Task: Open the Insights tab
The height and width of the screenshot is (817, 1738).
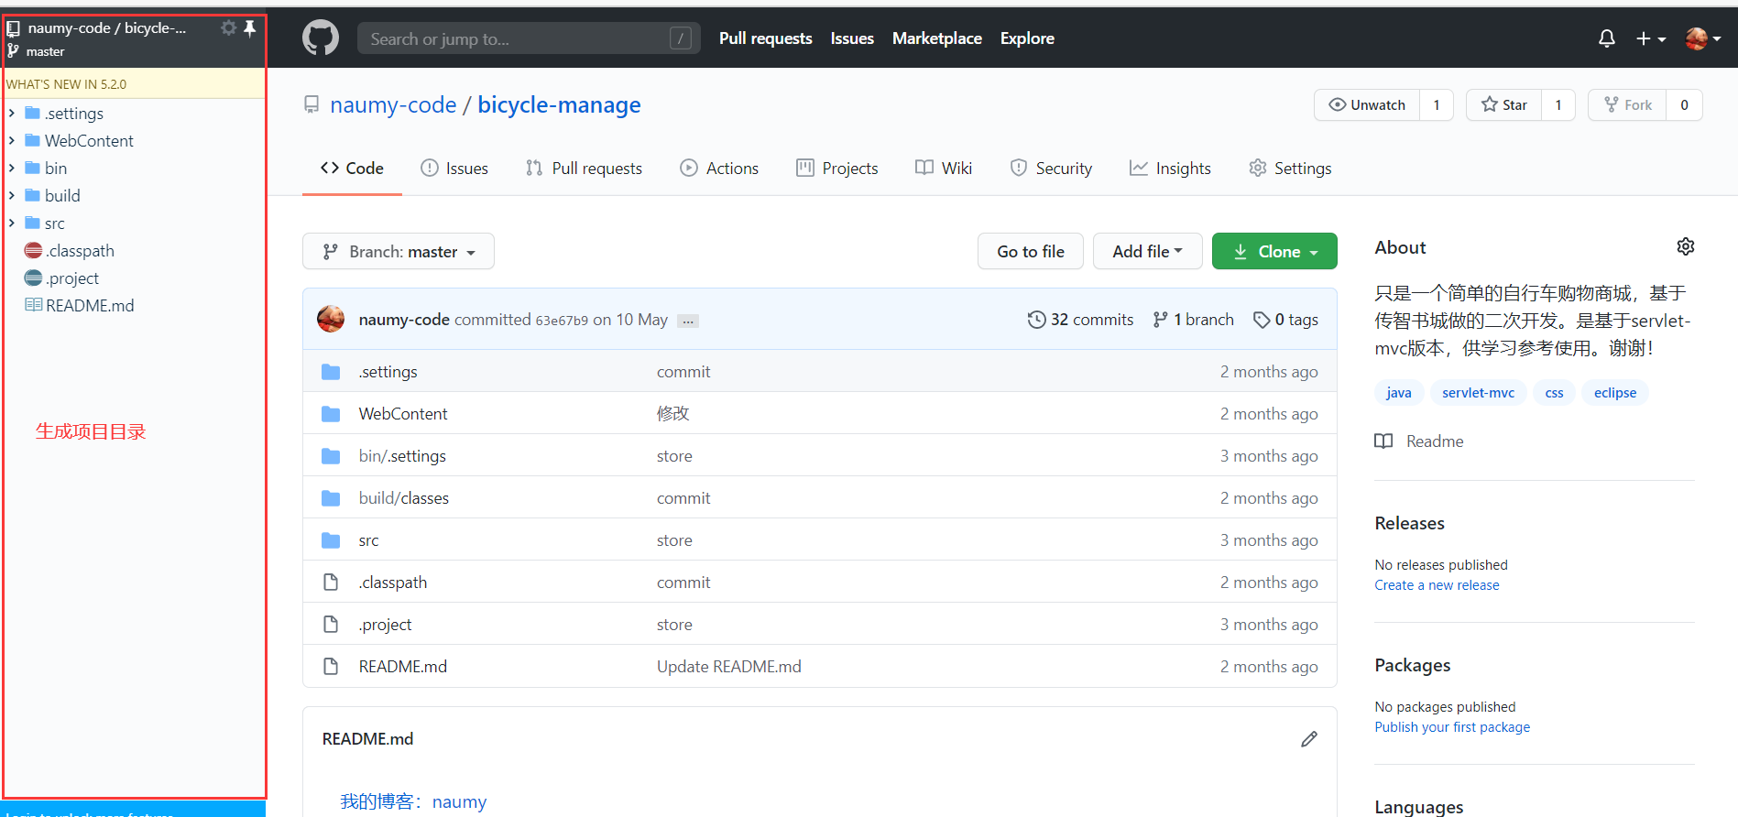Action: (x=1170, y=169)
